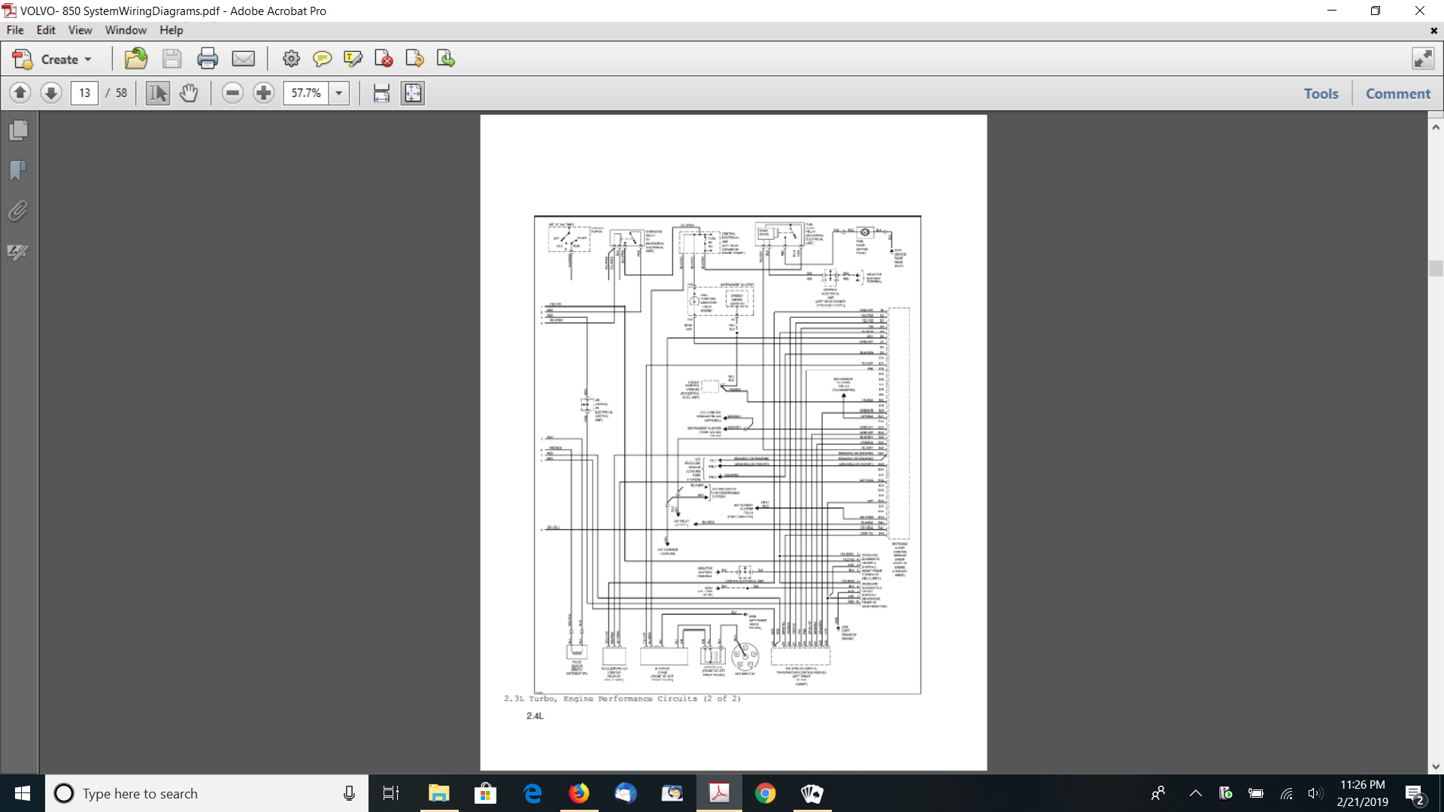
Task: Click the page number input field
Action: point(84,93)
